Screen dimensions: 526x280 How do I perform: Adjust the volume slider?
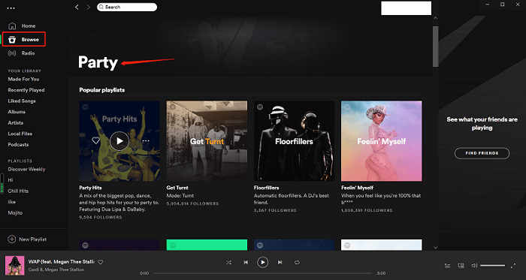492,266
